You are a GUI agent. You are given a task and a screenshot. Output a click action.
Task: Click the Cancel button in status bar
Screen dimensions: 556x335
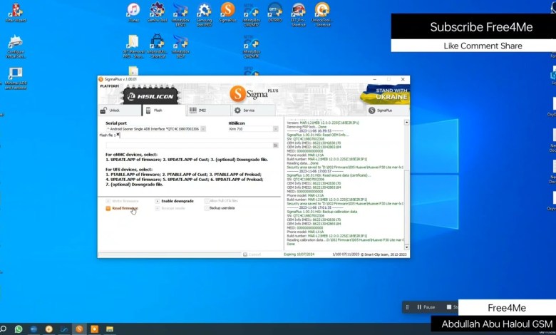tap(252, 254)
